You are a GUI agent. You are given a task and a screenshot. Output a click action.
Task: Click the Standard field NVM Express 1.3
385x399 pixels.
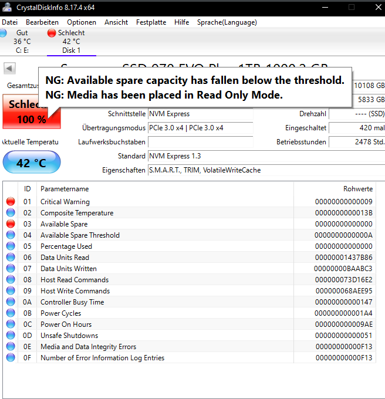click(x=266, y=156)
